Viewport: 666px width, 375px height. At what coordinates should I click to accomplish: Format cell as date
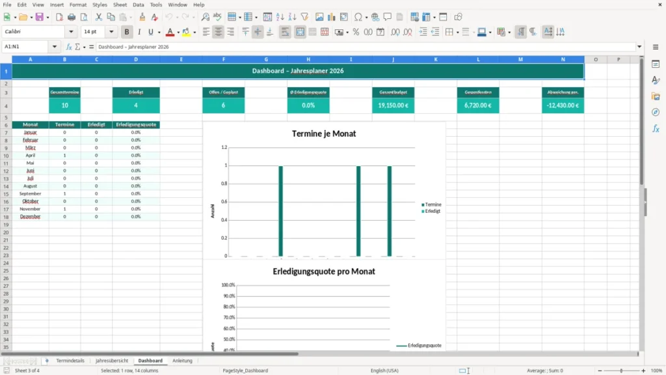coord(380,32)
